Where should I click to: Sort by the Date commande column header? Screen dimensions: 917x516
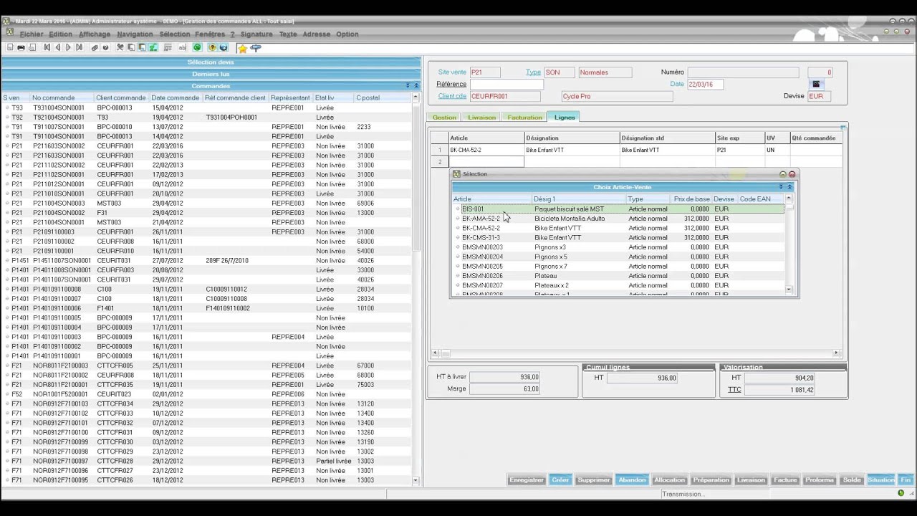[x=176, y=98]
